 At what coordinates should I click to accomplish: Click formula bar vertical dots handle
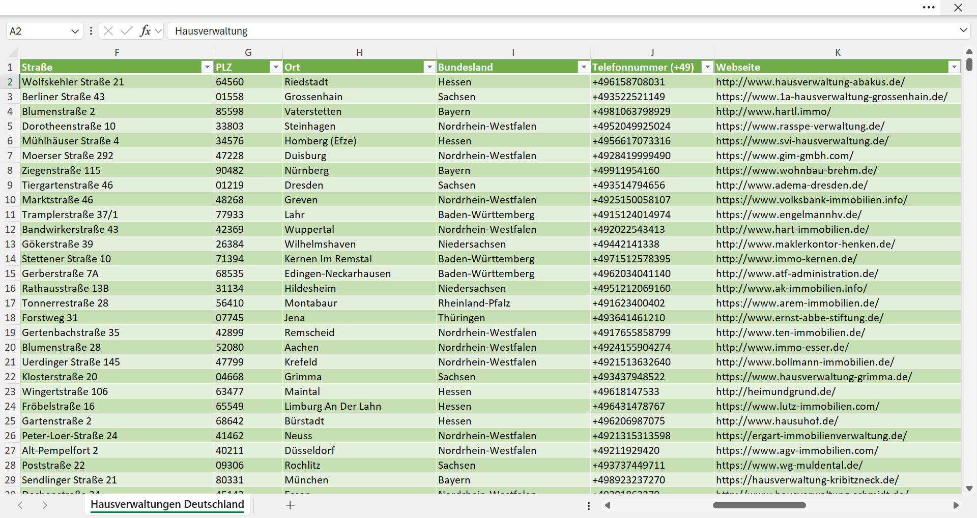click(x=91, y=31)
